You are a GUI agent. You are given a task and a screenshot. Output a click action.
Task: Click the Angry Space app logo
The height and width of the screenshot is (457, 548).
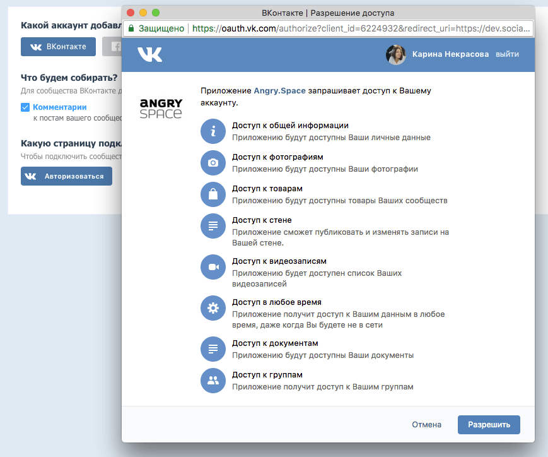tap(161, 109)
